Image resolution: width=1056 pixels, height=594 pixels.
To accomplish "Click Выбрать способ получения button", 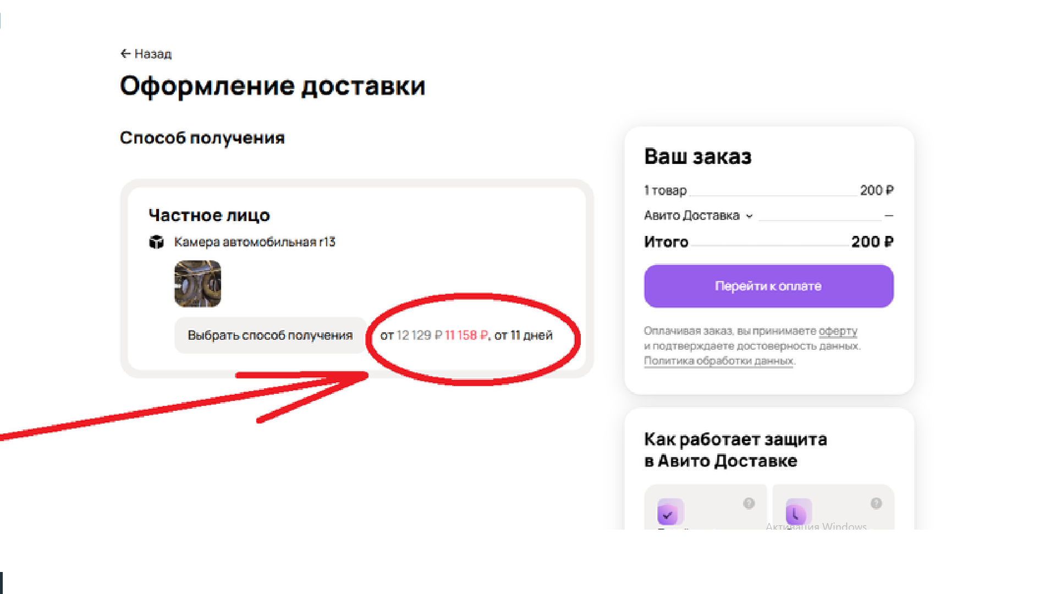I will pos(270,335).
